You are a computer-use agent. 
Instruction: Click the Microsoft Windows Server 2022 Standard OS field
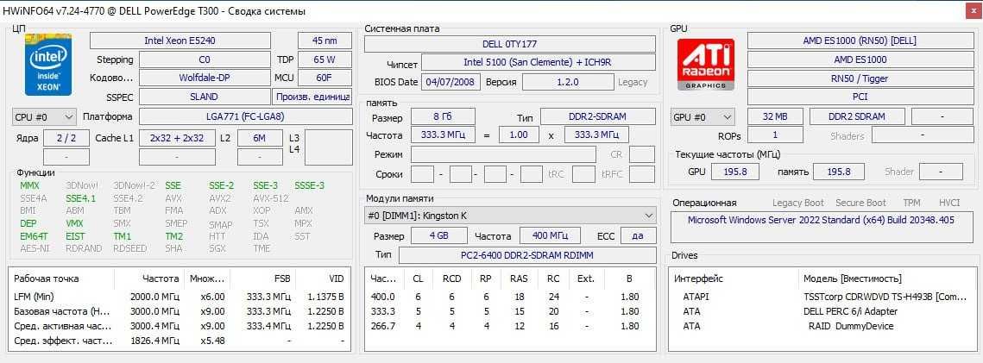click(x=822, y=228)
